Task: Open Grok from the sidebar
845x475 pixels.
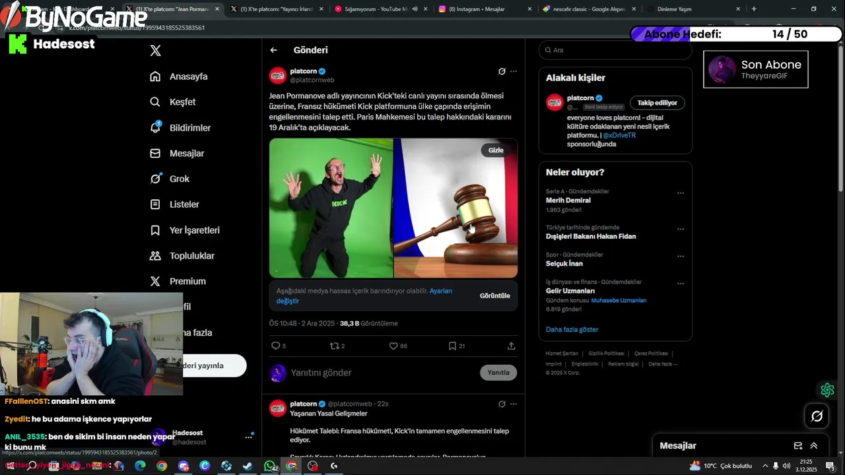Action: pos(170,179)
